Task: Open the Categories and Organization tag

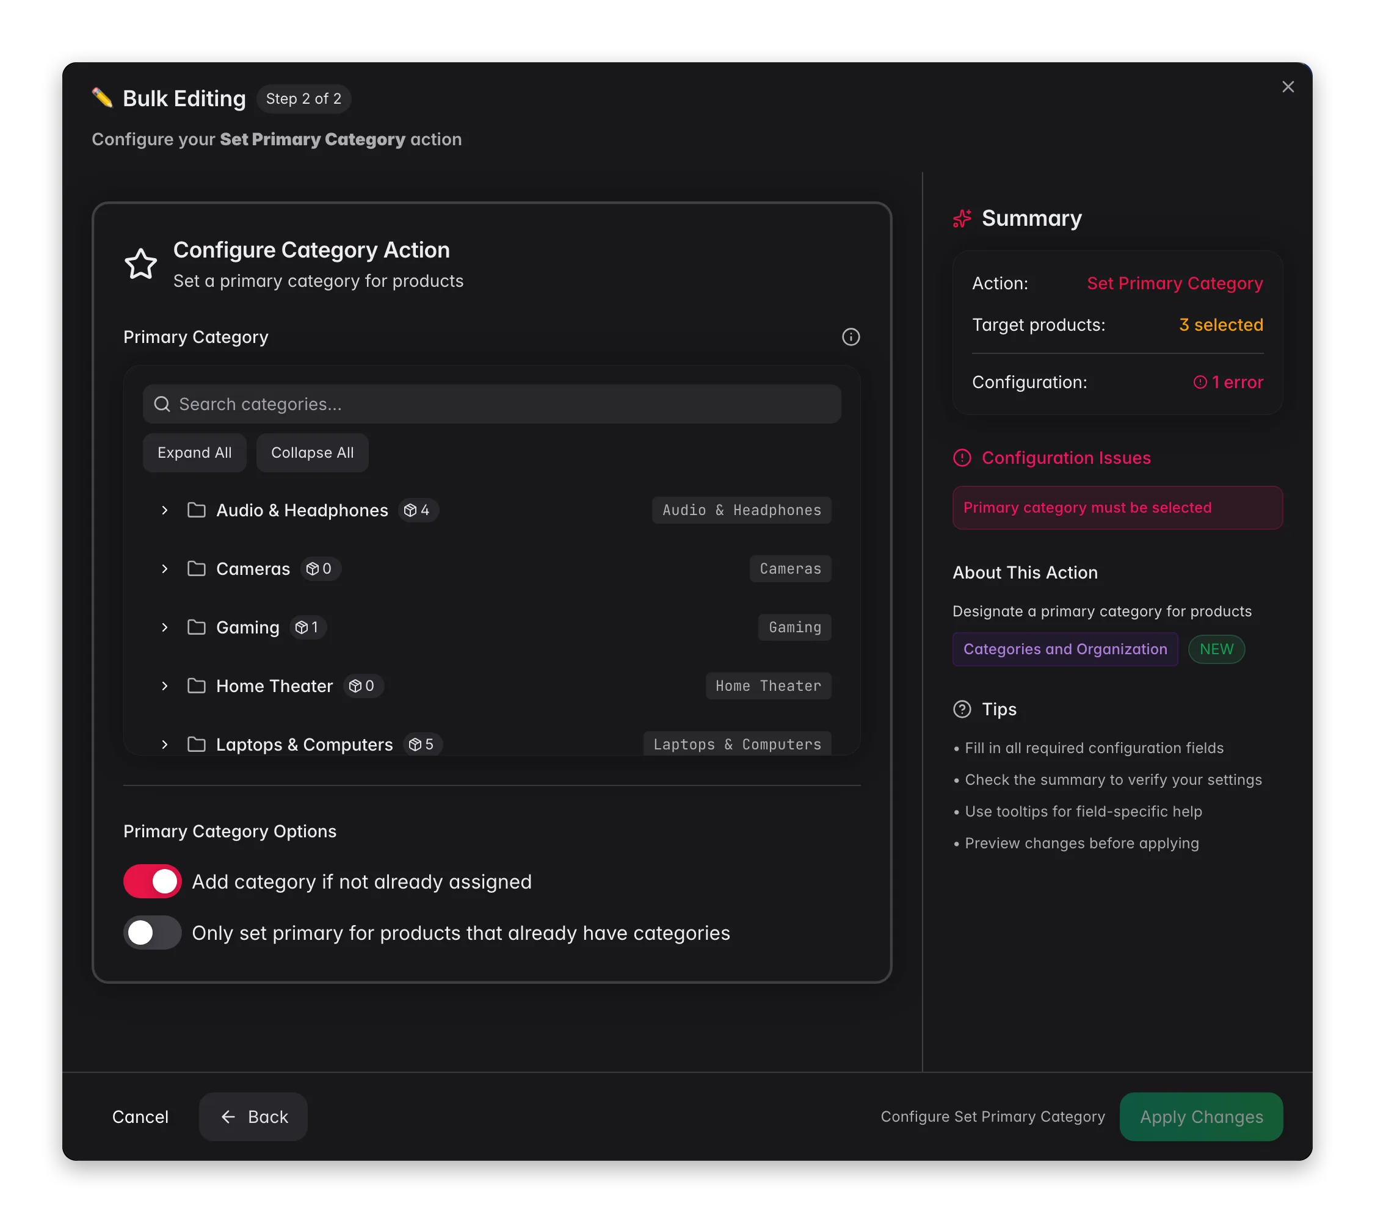Action: [x=1065, y=649]
